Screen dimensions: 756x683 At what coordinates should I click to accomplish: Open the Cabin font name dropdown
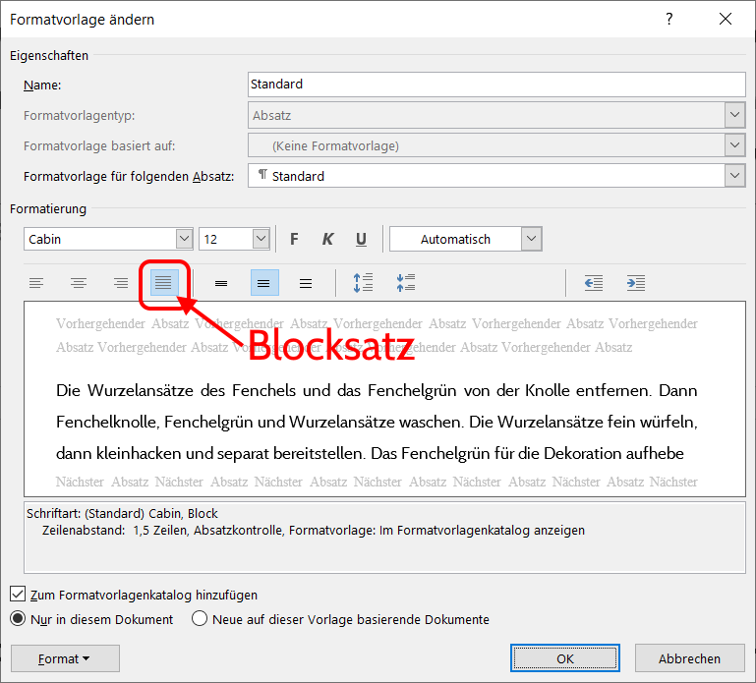tap(184, 239)
